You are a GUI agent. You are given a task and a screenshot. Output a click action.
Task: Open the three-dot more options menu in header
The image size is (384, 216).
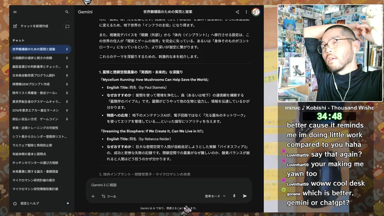[x=246, y=12]
